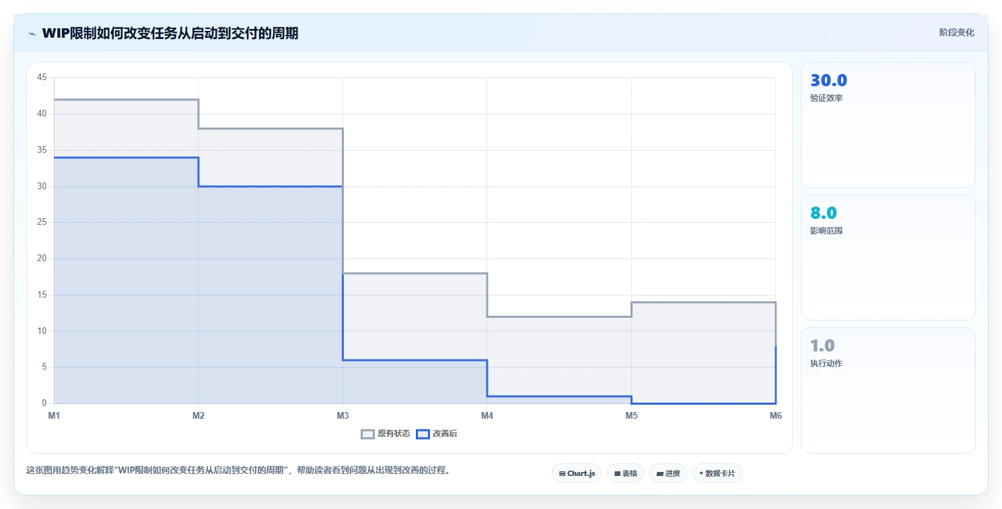Screen dimensions: 1002x509
Task: Click the 30 y-axis value
Action: pos(42,186)
